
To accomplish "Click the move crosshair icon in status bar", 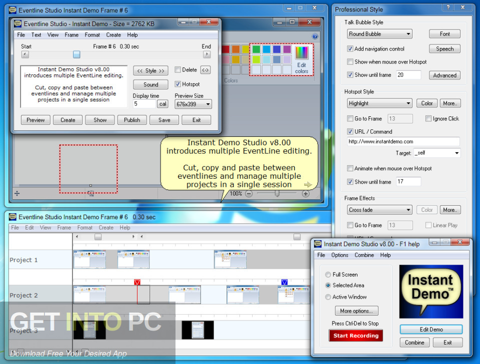I will coord(17,193).
